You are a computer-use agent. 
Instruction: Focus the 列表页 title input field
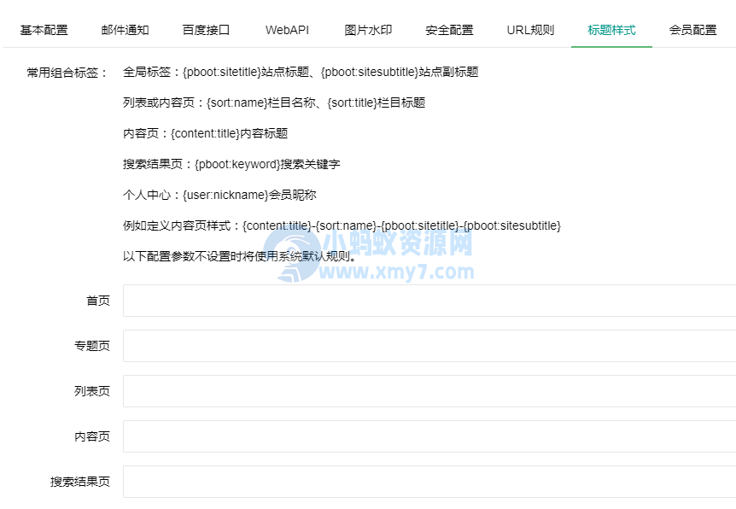pos(429,391)
